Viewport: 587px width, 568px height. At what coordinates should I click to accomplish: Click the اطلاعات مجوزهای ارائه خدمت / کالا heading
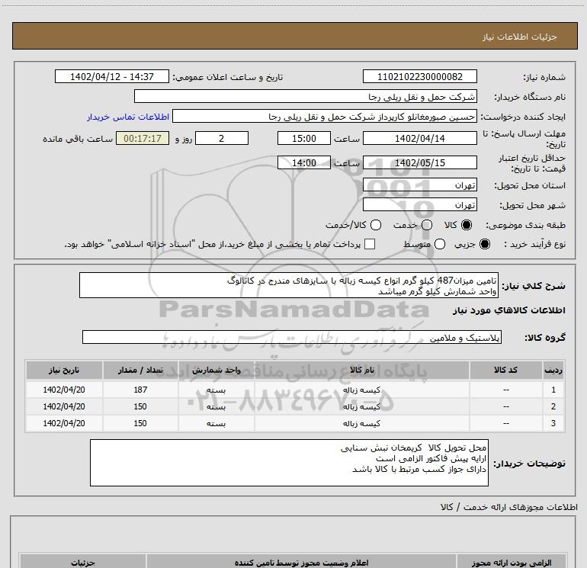coord(508,507)
